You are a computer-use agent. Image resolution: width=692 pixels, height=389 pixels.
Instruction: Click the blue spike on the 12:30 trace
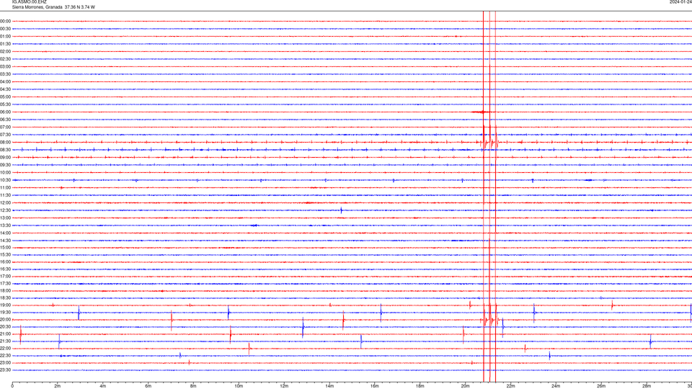(341, 210)
